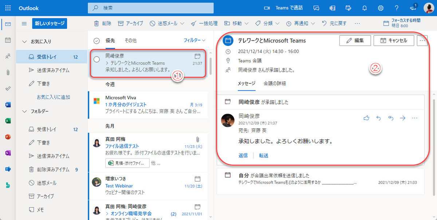Open the フィルター dropdown
This screenshot has width=437, height=220.
194,40
